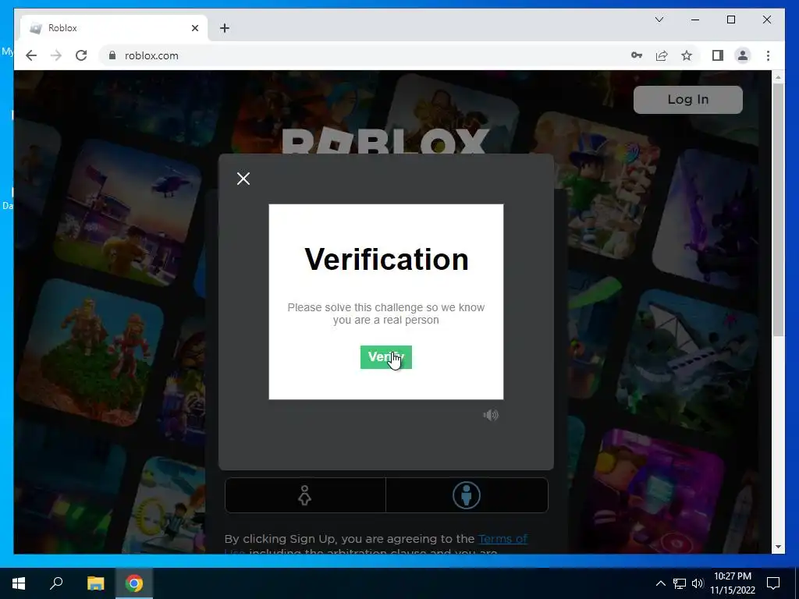Click the vertical scrollbar thumb
The image size is (799, 599).
[x=778, y=209]
